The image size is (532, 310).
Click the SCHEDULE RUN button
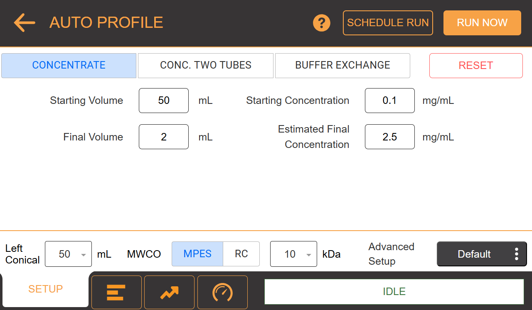tap(388, 23)
